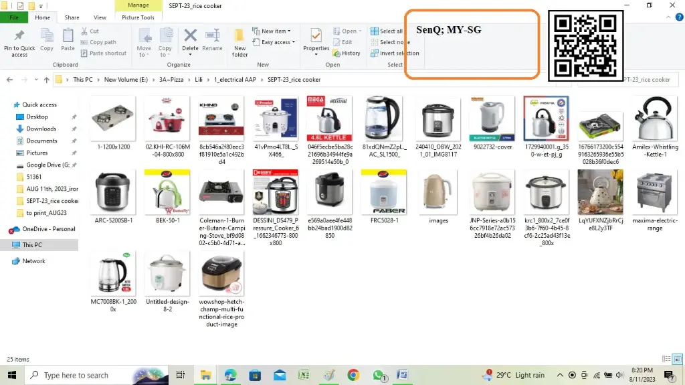
Task: Open Google Chrome from taskbar
Action: click(353, 375)
